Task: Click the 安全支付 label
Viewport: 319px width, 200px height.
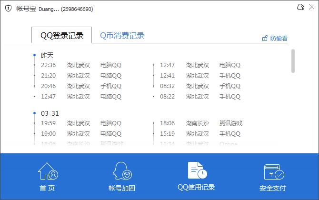Action: tap(273, 188)
